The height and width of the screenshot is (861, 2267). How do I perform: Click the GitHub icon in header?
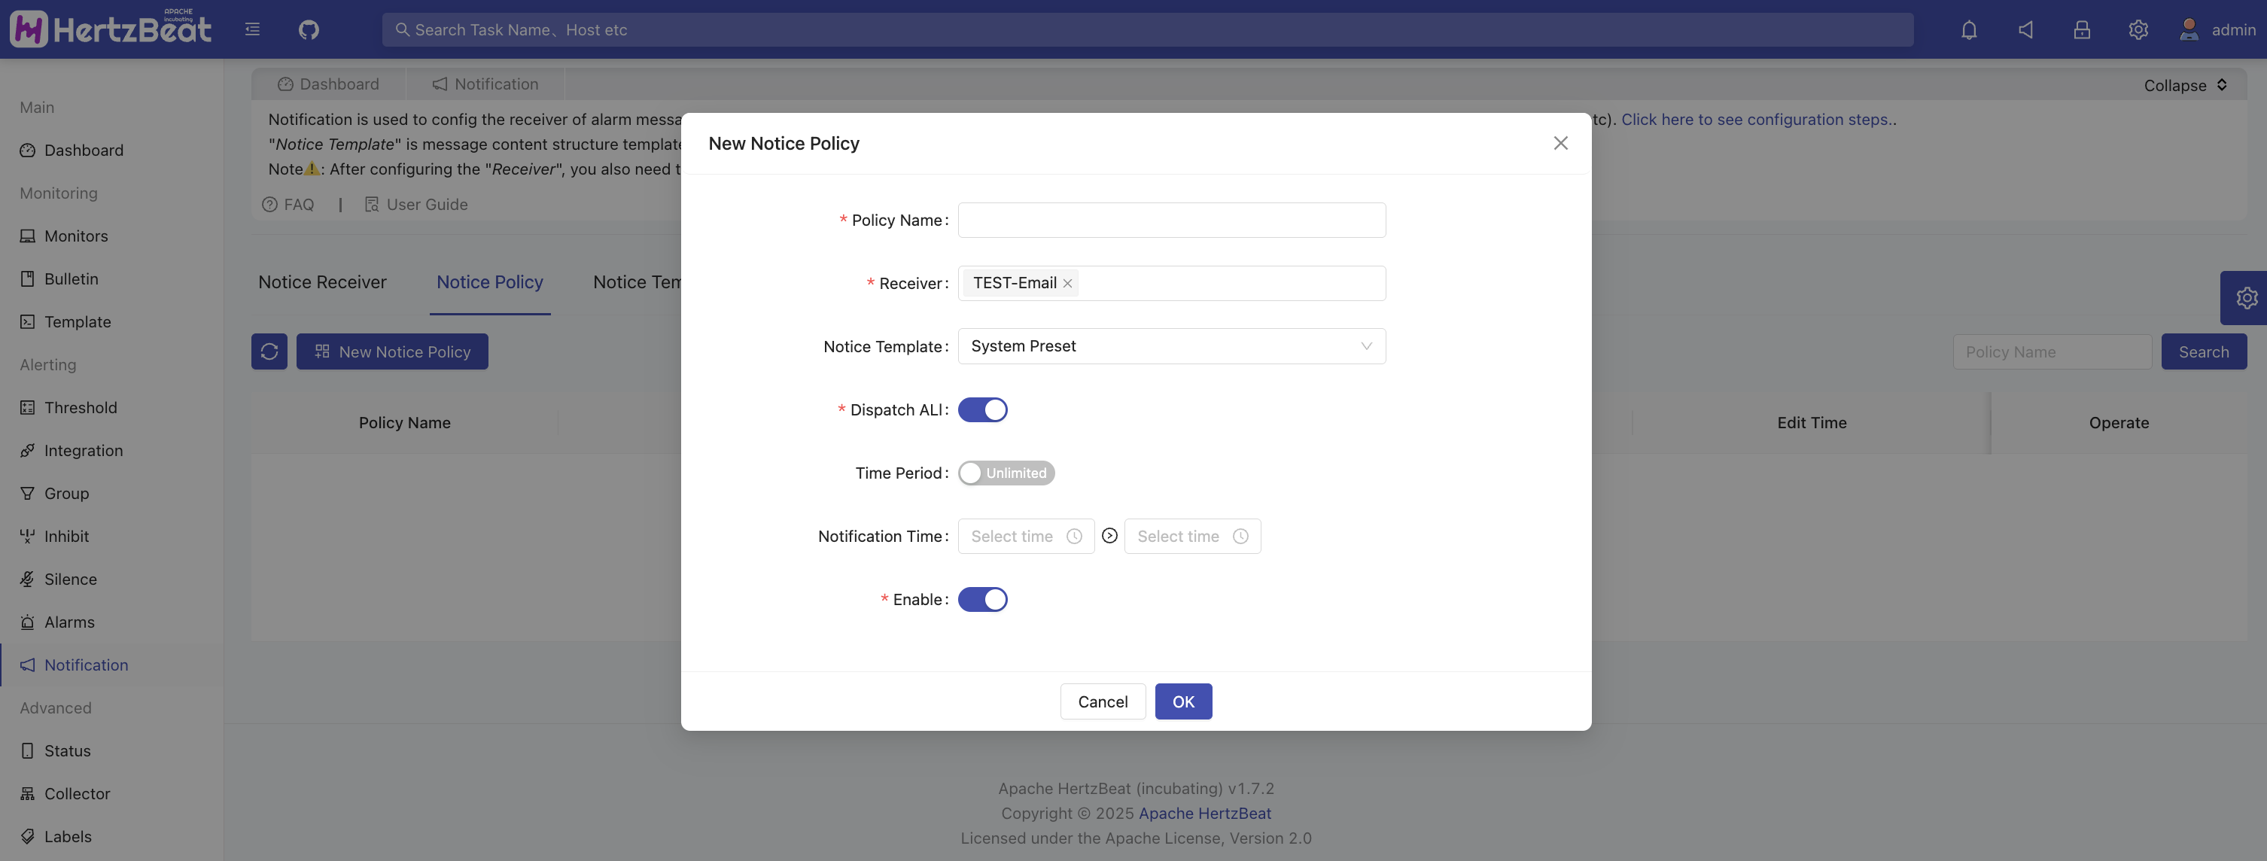[308, 30]
